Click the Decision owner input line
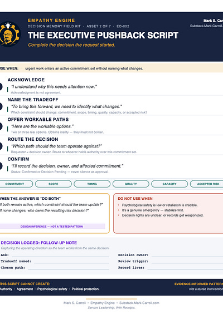The height and width of the screenshot is (334, 223). coord(187,255)
